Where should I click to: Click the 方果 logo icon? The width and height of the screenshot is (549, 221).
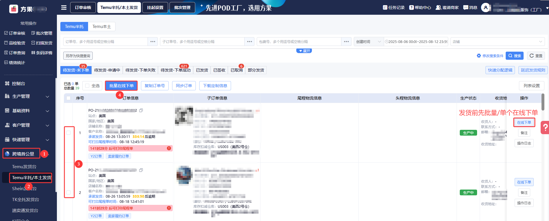point(14,9)
